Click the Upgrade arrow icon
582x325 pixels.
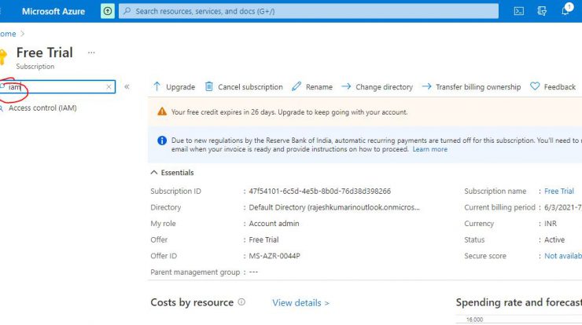[x=157, y=86]
